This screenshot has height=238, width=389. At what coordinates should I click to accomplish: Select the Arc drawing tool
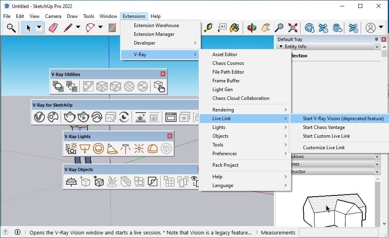pyautogui.click(x=90, y=28)
